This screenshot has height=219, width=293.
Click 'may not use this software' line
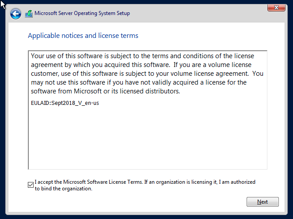(68, 82)
